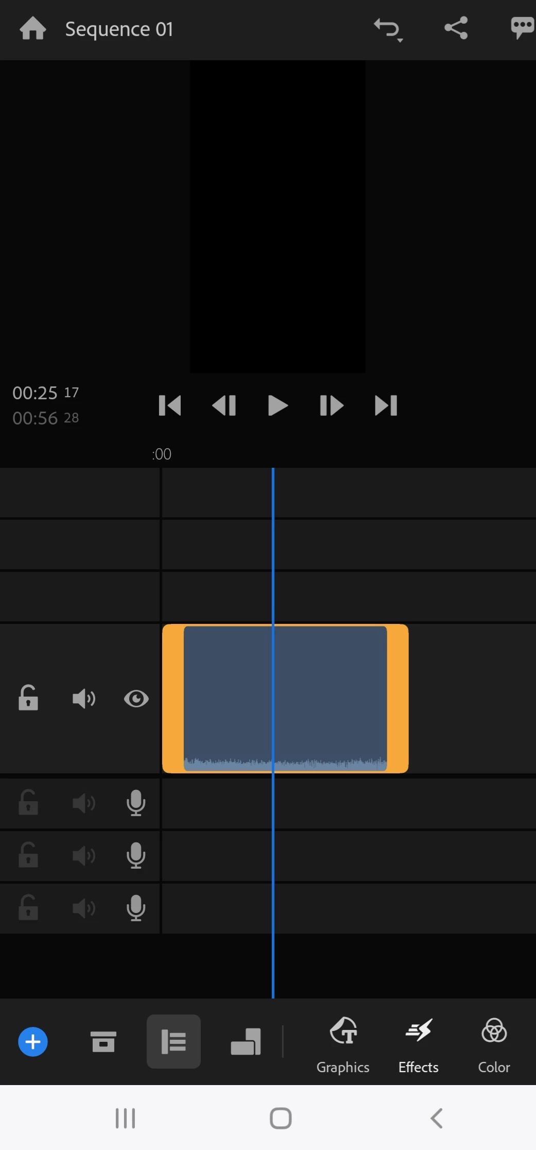Play the sequence
Screen dimensions: 536x1150
[x=278, y=405]
